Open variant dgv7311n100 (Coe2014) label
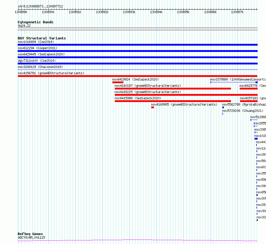The width and height of the screenshot is (266, 244). click(37, 61)
